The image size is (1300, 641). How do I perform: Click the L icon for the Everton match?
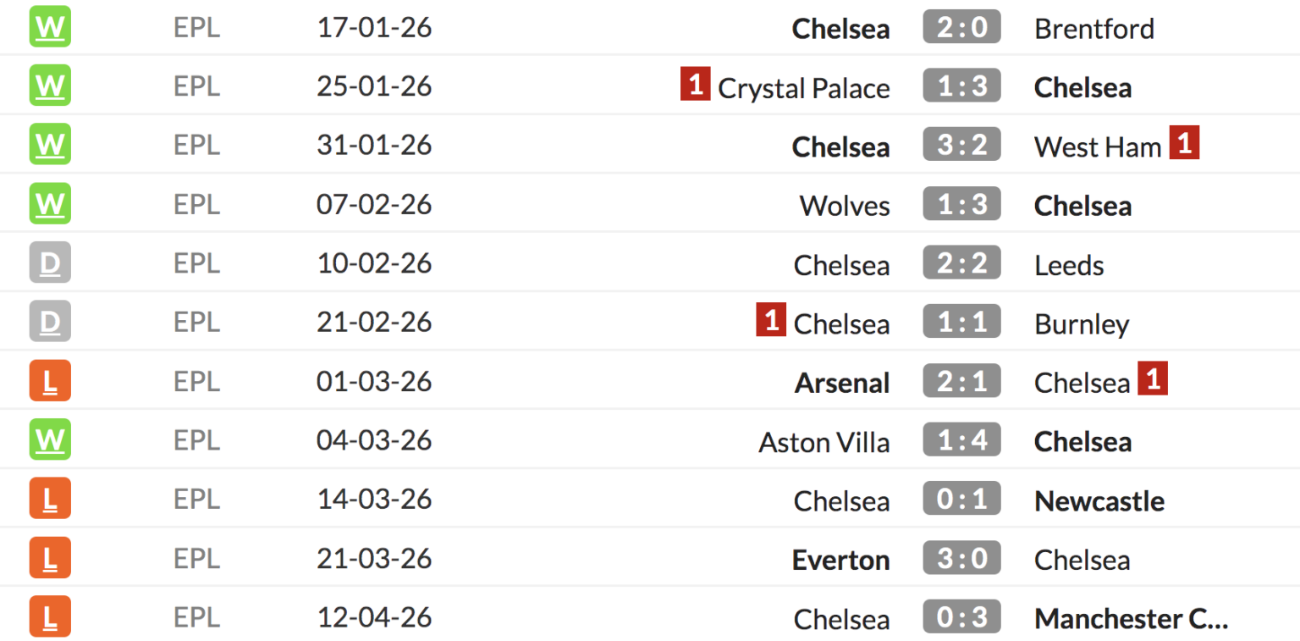point(49,558)
